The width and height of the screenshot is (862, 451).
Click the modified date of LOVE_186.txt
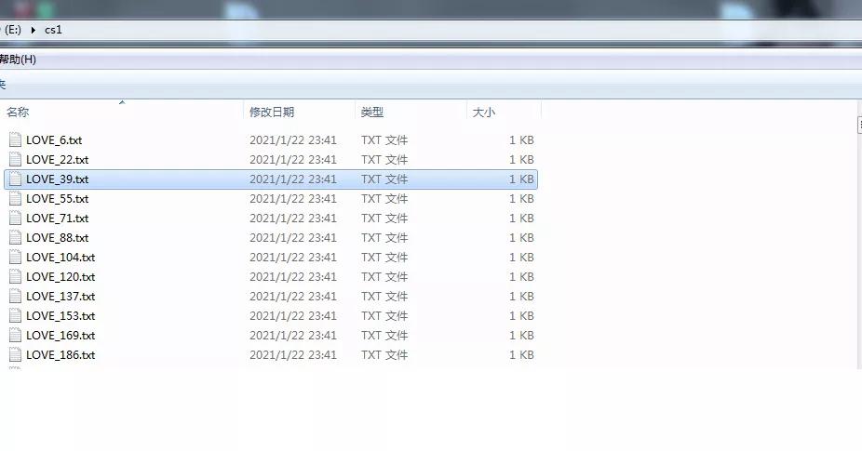click(293, 354)
